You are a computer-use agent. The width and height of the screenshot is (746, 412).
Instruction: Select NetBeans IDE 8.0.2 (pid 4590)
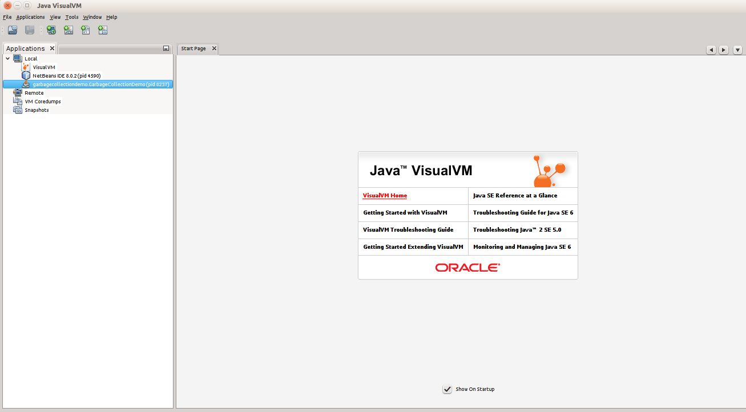click(67, 75)
